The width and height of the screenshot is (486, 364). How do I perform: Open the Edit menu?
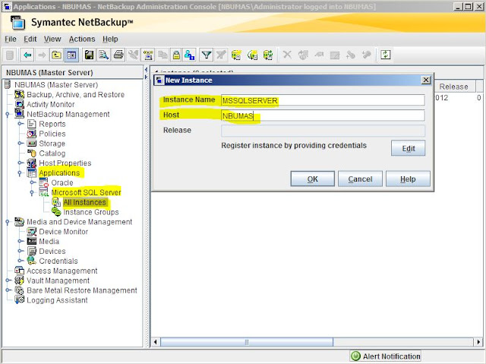pos(30,39)
